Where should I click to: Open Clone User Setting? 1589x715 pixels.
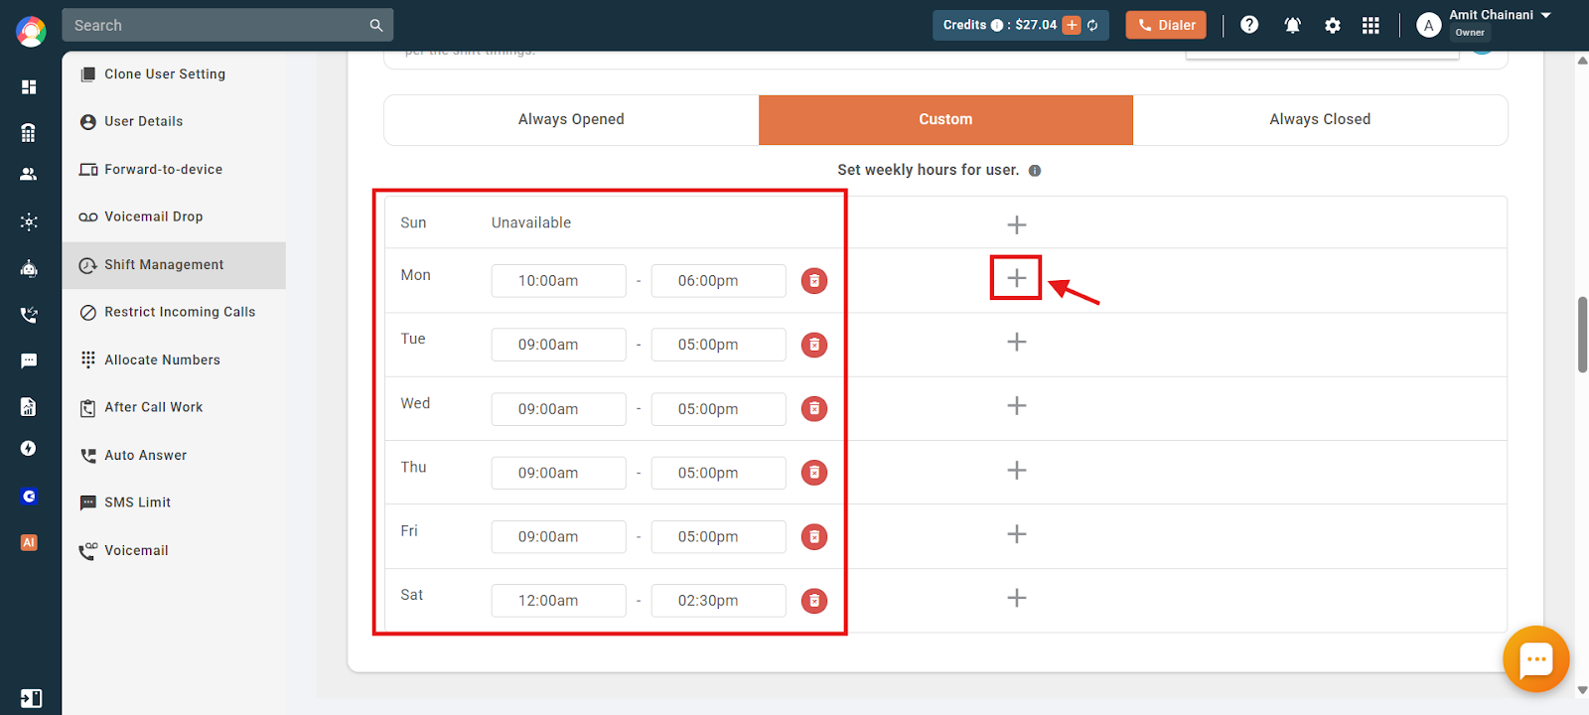174,73
